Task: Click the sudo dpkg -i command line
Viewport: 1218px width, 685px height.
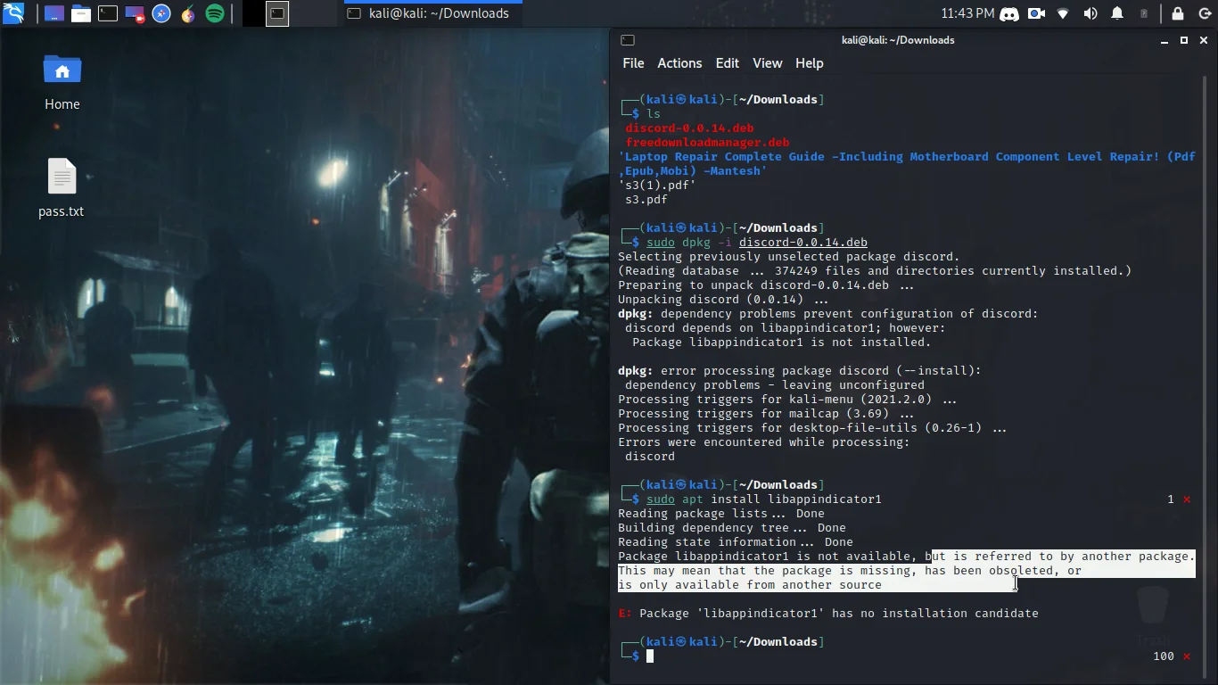Action: 757,243
